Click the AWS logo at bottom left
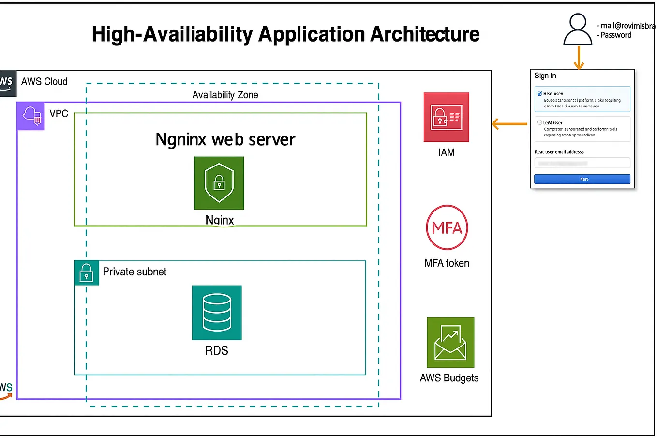This screenshot has height=438, width=657. click(x=6, y=387)
